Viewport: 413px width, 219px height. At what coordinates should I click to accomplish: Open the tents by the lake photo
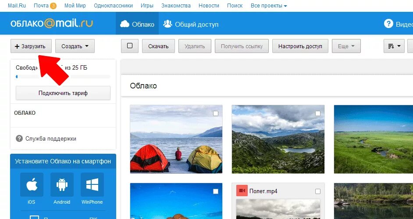[x=176, y=139]
